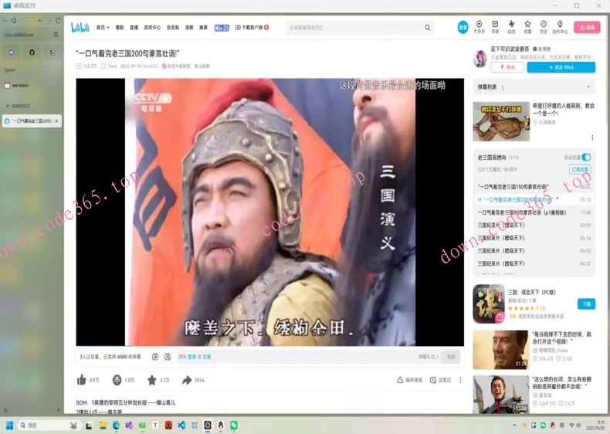Select playlist item 一口气看完老三国150句豪言壮语
This screenshot has height=434, width=610.
(x=534, y=187)
